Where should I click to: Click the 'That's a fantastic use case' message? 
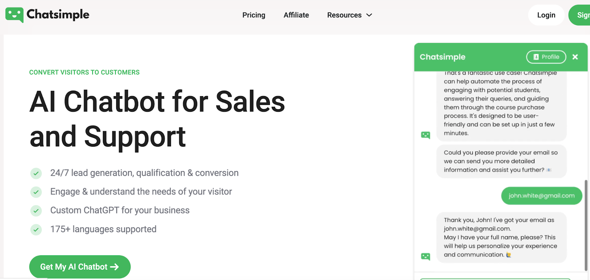pos(502,106)
